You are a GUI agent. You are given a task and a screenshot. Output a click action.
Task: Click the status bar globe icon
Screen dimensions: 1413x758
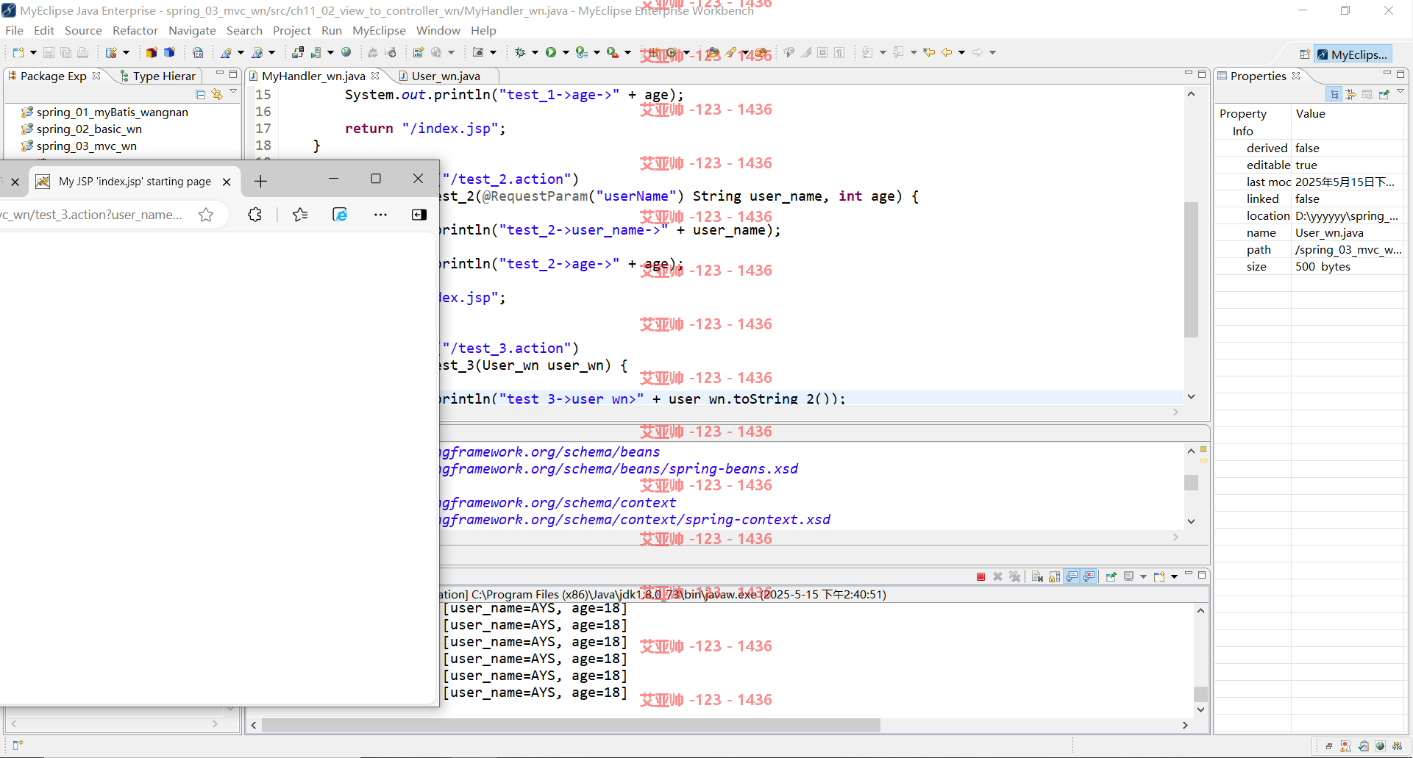click(x=1381, y=746)
